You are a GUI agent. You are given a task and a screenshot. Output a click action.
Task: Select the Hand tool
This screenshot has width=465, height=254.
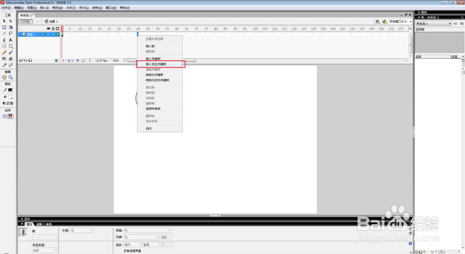(x=4, y=77)
